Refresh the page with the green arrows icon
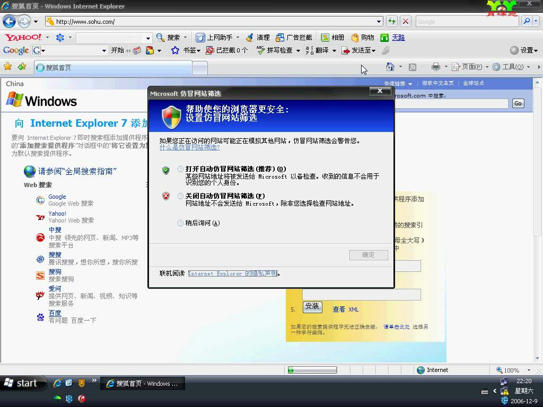The image size is (543, 407). pos(392,21)
